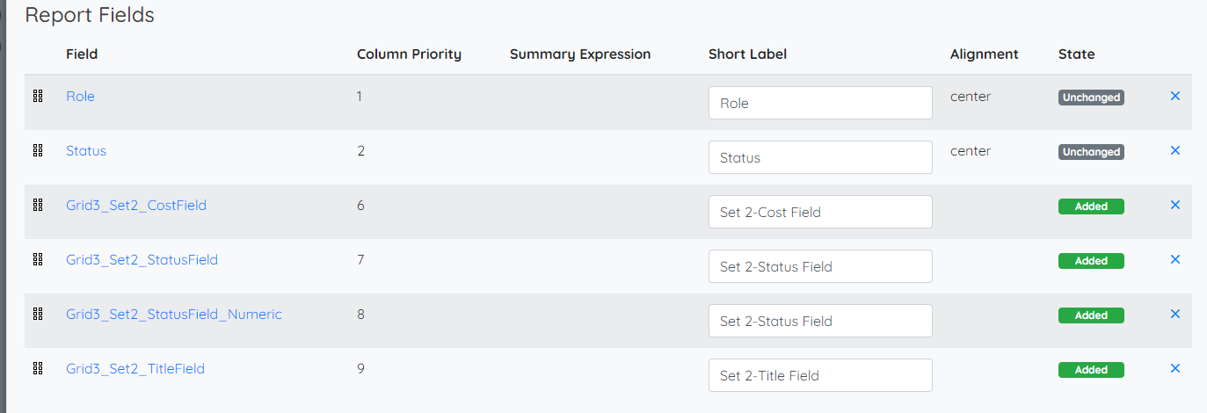This screenshot has height=413, width=1207.
Task: Click the Grid3_Set2_StatusField link
Action: [142, 260]
